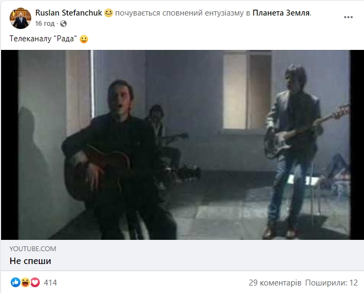Viewport: 364px width, 293px height.
Task: Open Ruslan Stefanchuk's profile picture
Action: [x=20, y=18]
